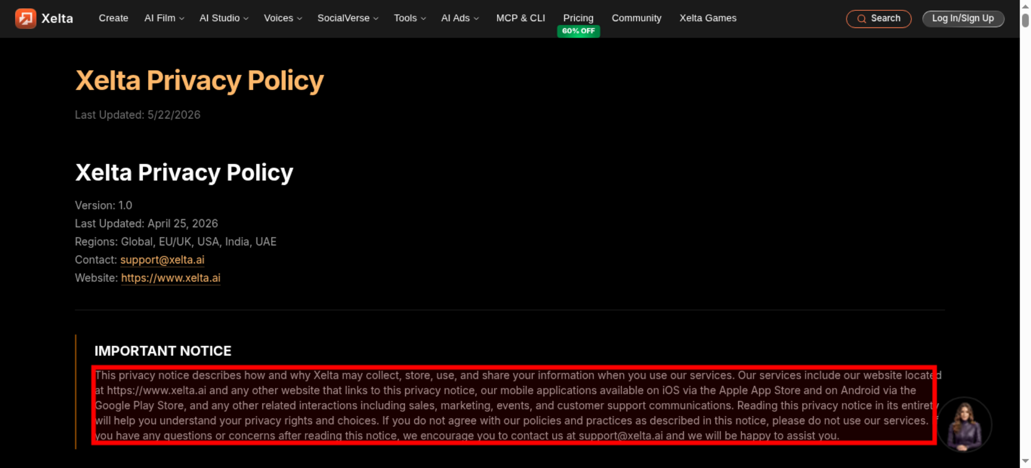Expand the AI Film dropdown menu
Viewport: 1031px width, 468px height.
click(x=164, y=18)
